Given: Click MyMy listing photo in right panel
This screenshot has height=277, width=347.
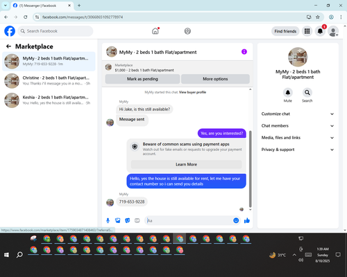Looking at the screenshot, I should [x=298, y=57].
